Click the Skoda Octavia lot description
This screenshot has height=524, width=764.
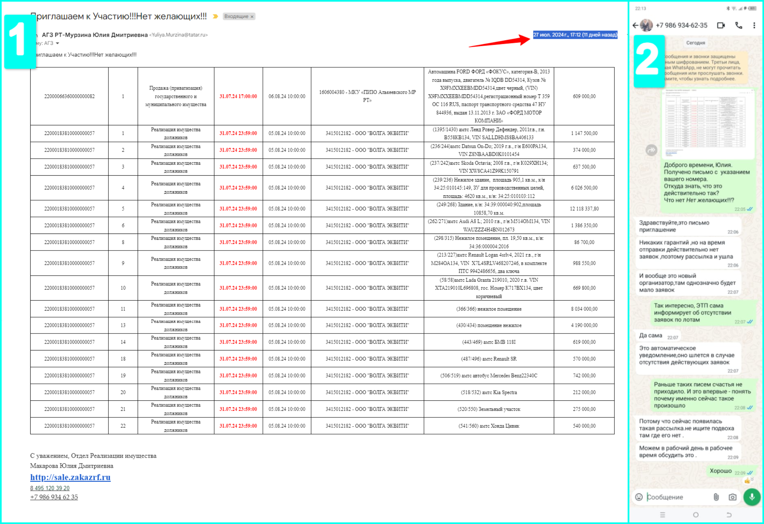489,167
